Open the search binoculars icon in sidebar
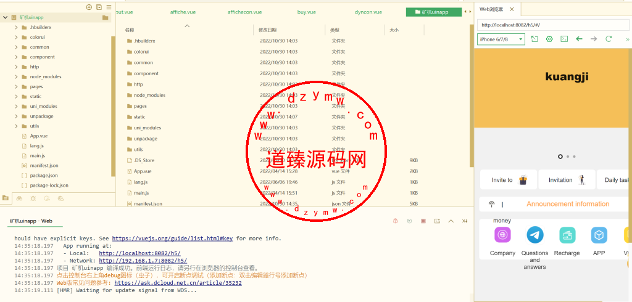 pyautogui.click(x=19, y=198)
